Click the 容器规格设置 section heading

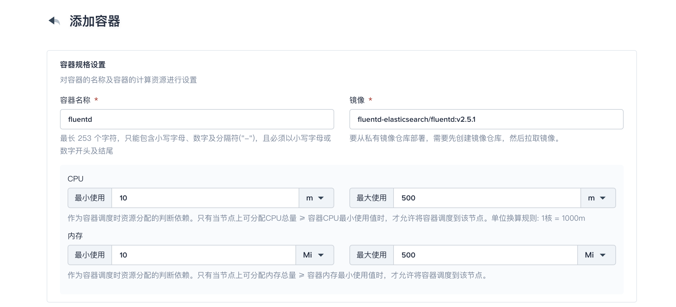(x=83, y=65)
